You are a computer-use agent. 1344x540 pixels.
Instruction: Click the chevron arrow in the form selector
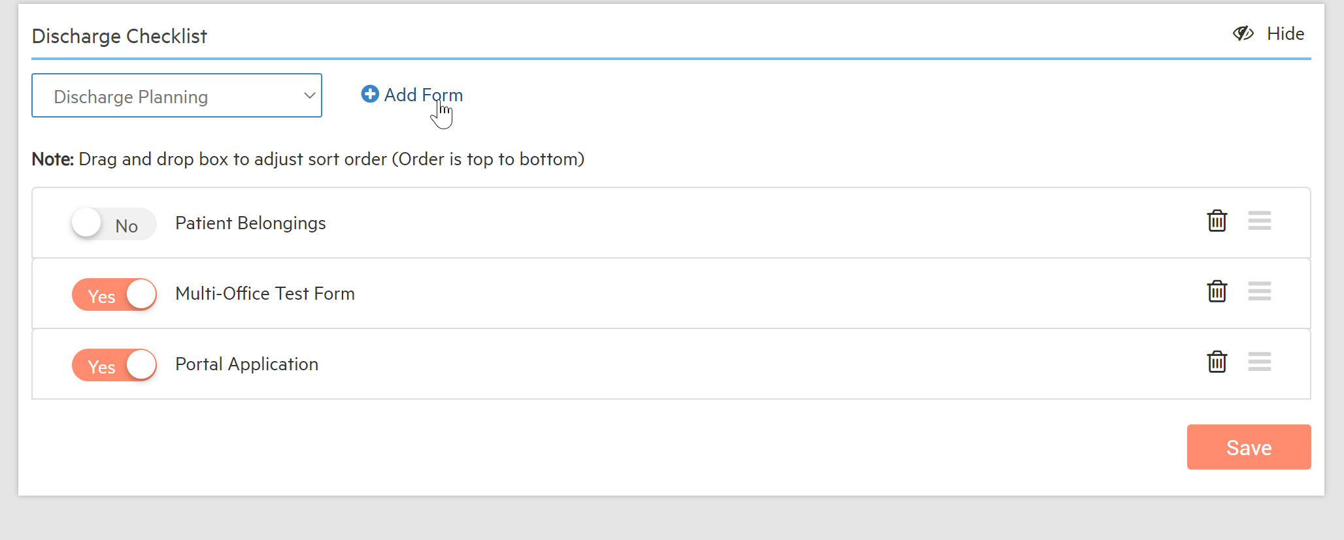click(x=309, y=96)
